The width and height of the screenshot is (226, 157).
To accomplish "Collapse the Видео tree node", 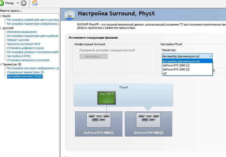I will (x=1, y=16).
